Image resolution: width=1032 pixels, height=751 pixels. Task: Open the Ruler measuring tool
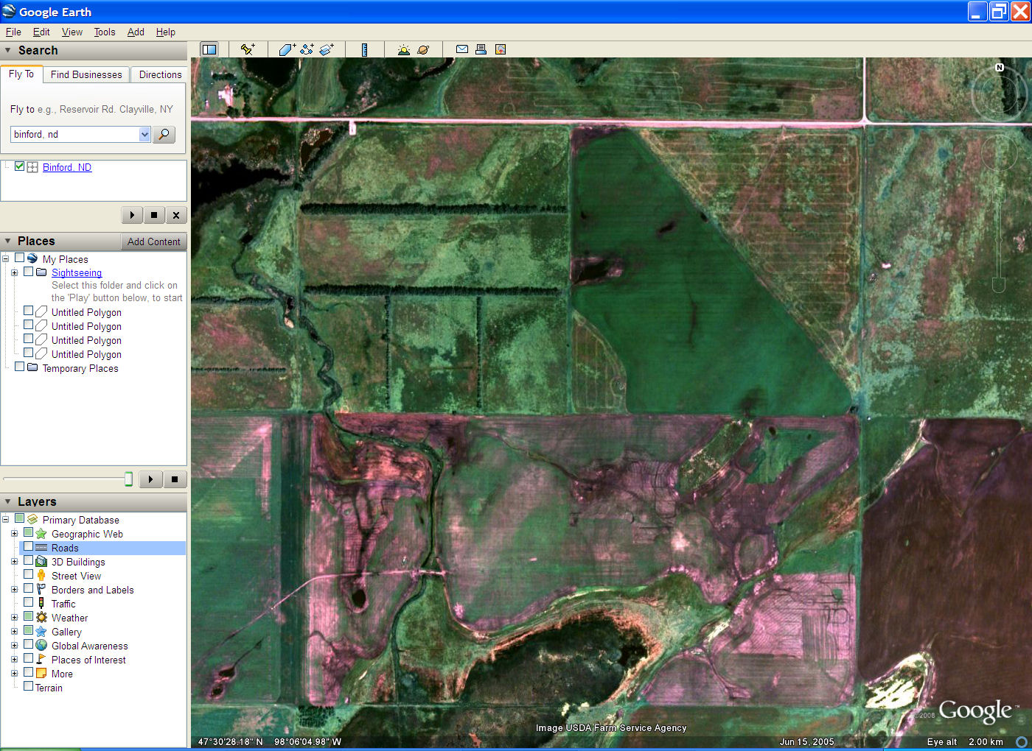coord(365,49)
